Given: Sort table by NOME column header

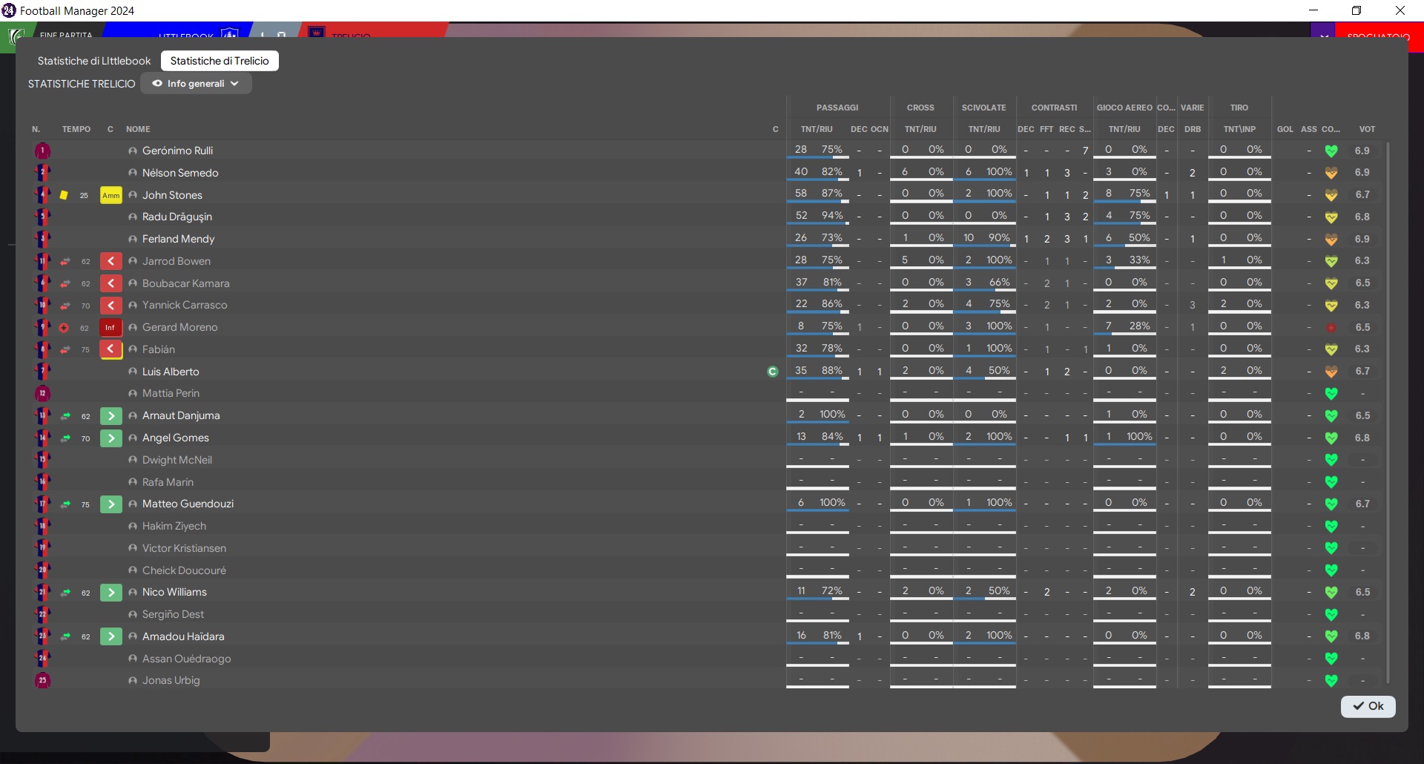Looking at the screenshot, I should [x=138, y=129].
